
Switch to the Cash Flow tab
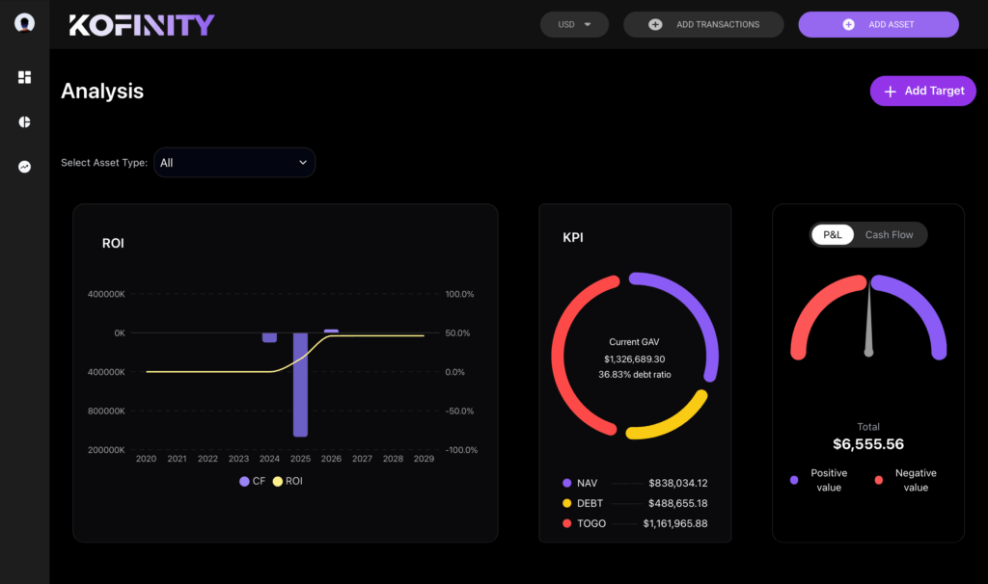tap(889, 234)
